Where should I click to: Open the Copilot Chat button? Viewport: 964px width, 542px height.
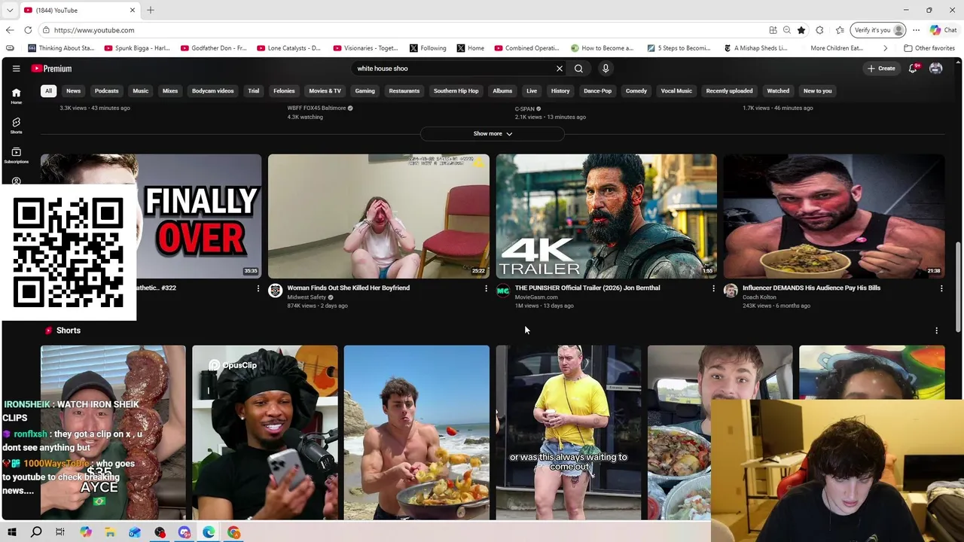pyautogui.click(x=944, y=30)
